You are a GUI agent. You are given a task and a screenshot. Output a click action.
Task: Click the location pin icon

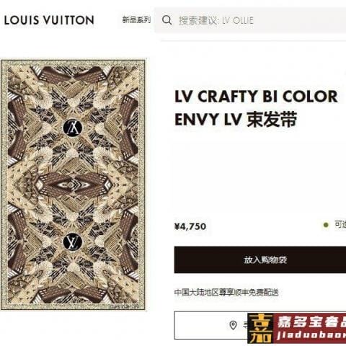(233, 325)
